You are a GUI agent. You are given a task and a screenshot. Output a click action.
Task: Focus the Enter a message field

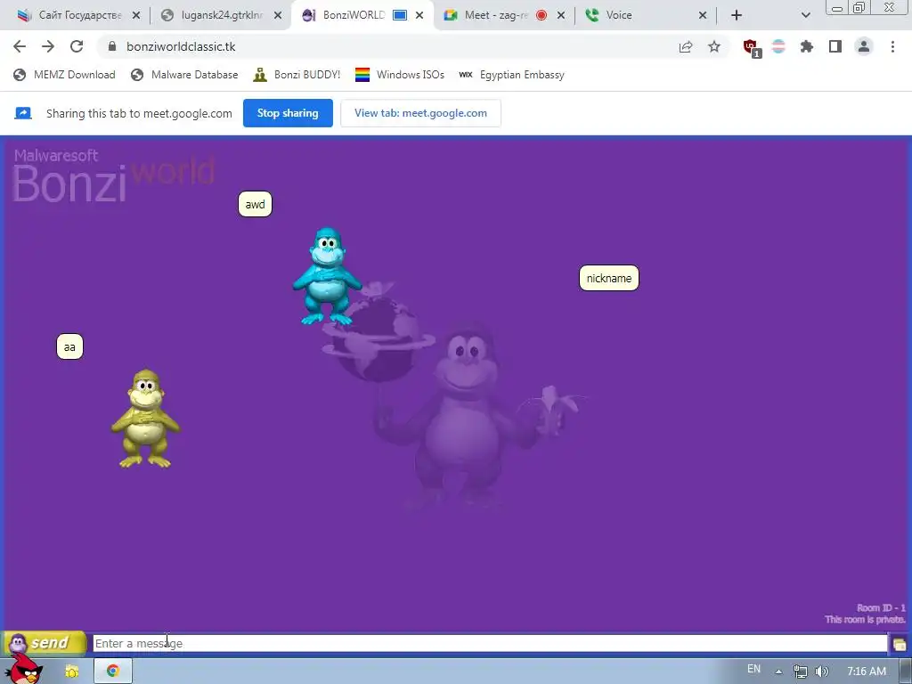(x=490, y=643)
